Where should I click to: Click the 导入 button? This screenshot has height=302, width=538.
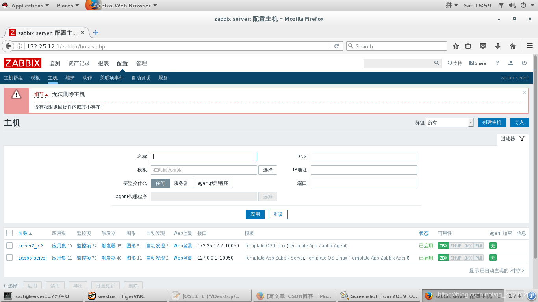pos(519,122)
